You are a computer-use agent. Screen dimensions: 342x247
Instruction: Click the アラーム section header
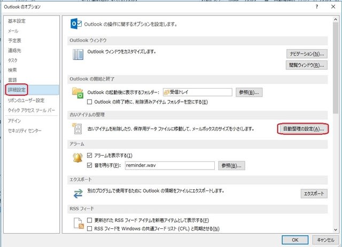pos(197,144)
